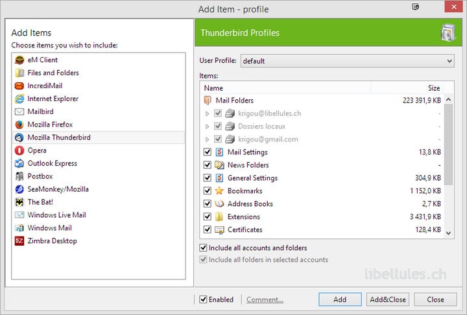Expand the krigou@gmail.com account
The image size is (467, 315).
click(x=207, y=139)
